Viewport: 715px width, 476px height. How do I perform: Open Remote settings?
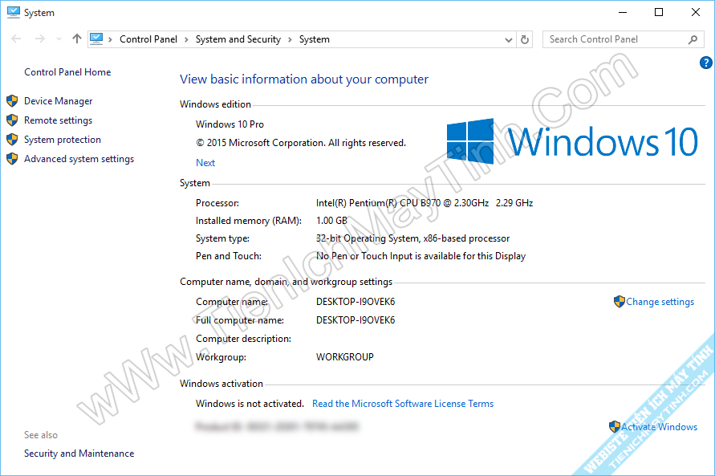coord(59,120)
